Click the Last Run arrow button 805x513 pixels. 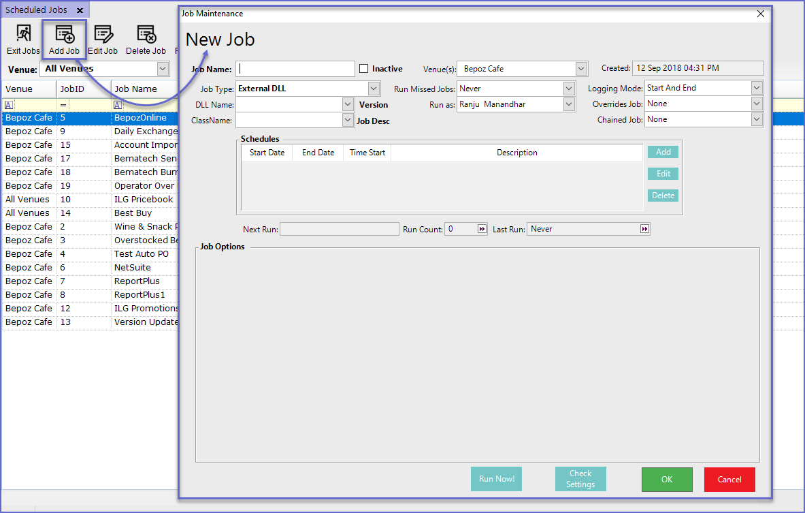(644, 230)
